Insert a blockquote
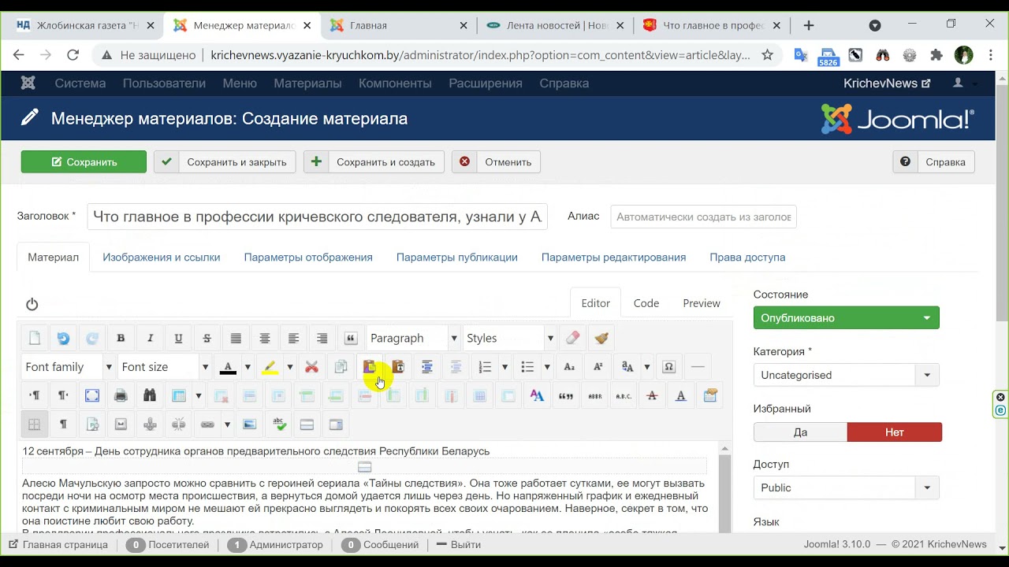1009x567 pixels. click(351, 338)
